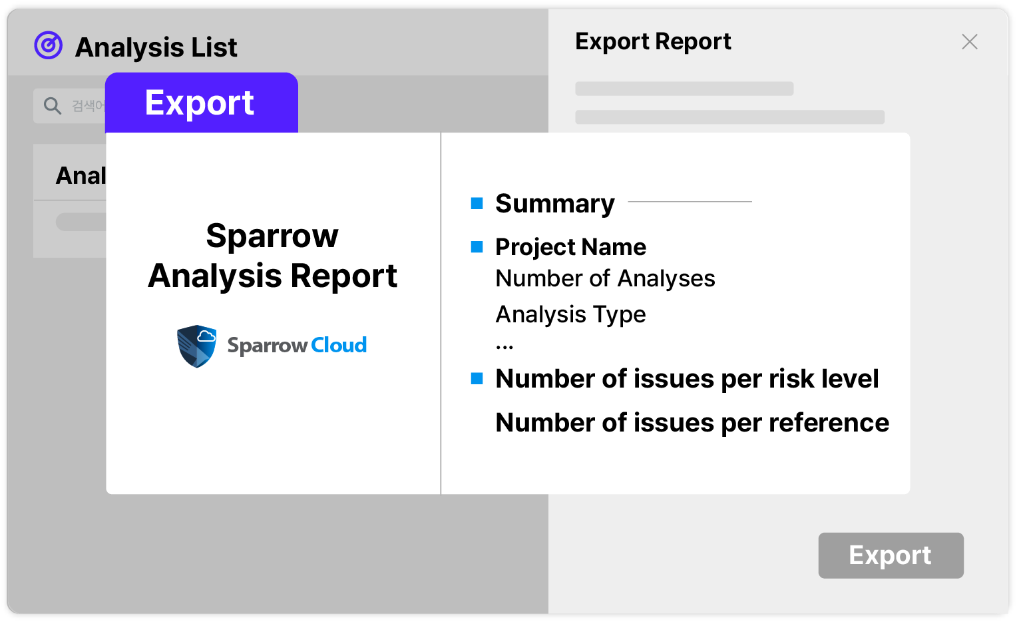Select the Project Name heading
1017x622 pixels.
tap(570, 247)
